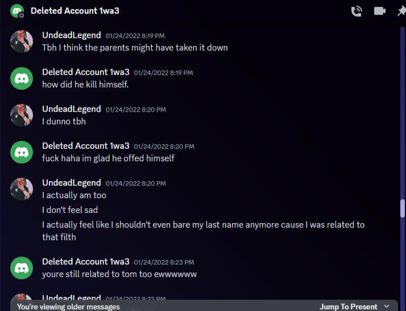Click the Jump To Present button
Viewport: 406px width, 311px height.
(348, 306)
